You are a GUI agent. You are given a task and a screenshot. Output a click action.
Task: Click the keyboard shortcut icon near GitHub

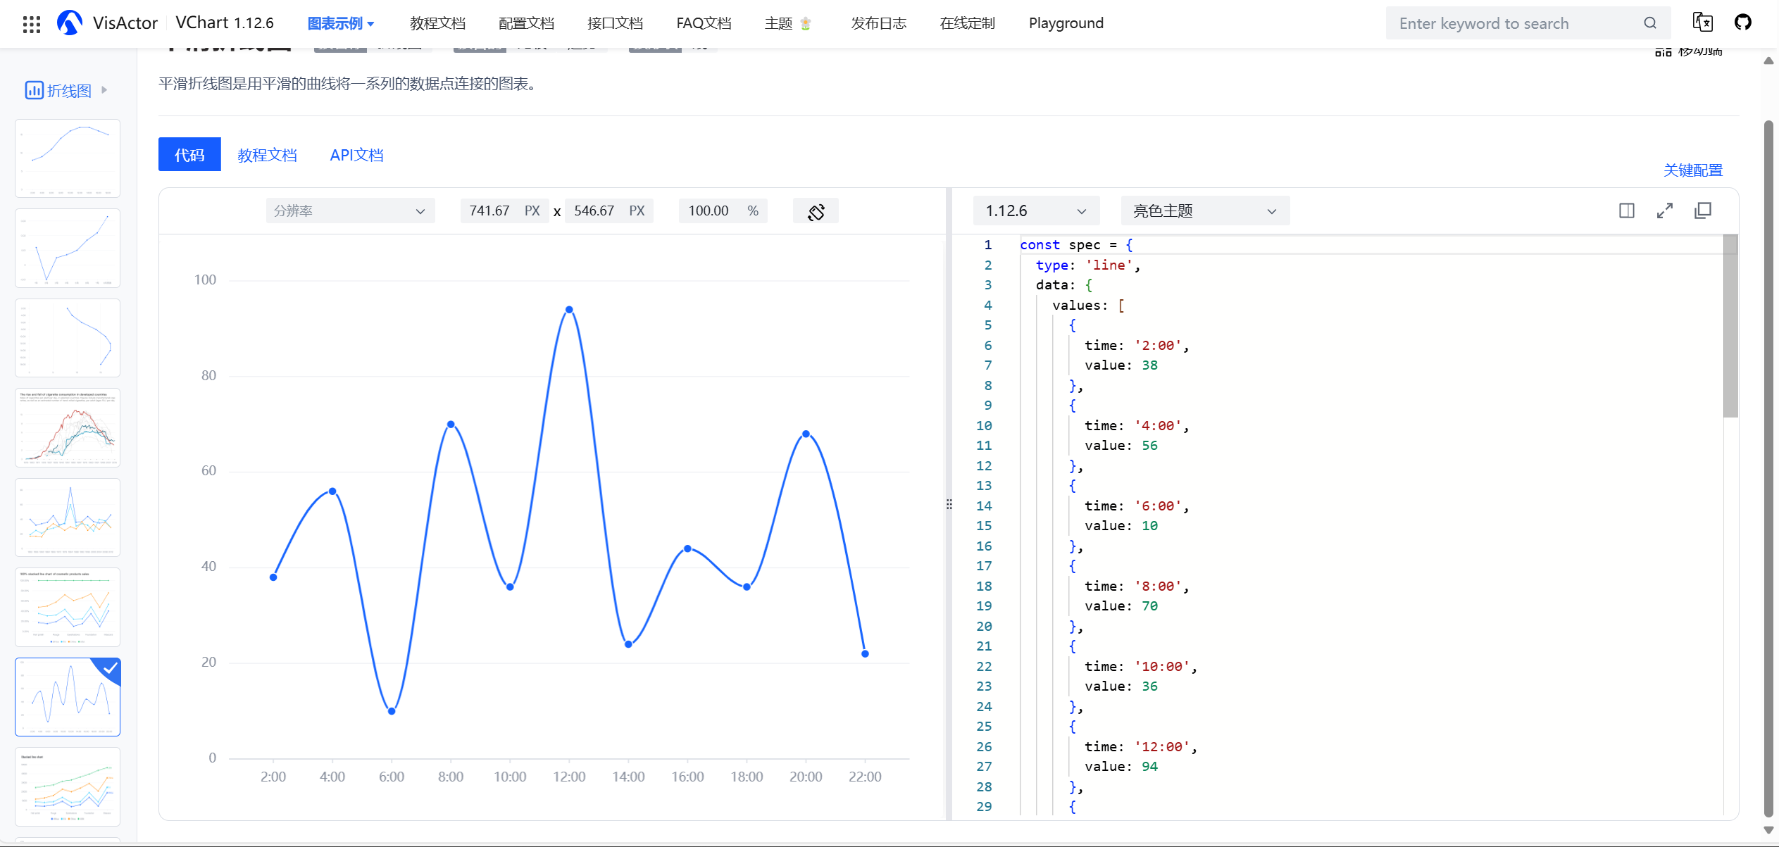coord(1703,22)
